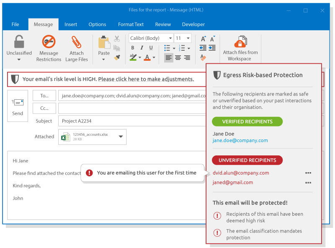Open the highlight color dropdown arrow
This screenshot has width=335, height=248.
tap(140, 57)
